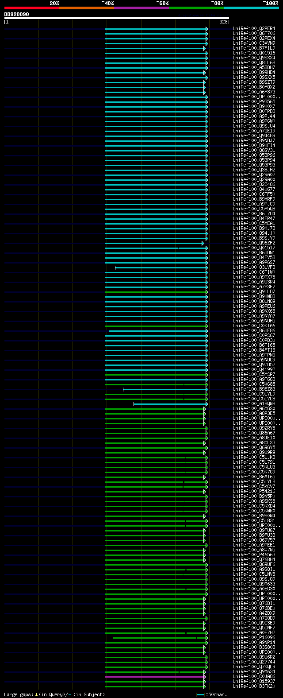Select the UniRef100_P46563 label

pyautogui.click(x=254, y=555)
